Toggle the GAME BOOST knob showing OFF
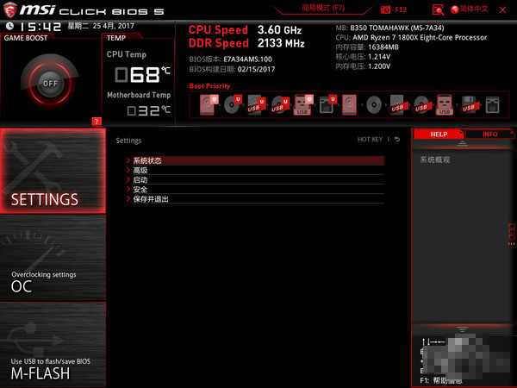517x388 pixels. coord(50,83)
